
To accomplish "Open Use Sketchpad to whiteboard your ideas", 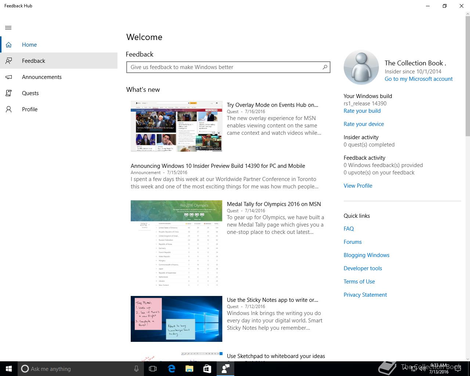I will 276,356.
